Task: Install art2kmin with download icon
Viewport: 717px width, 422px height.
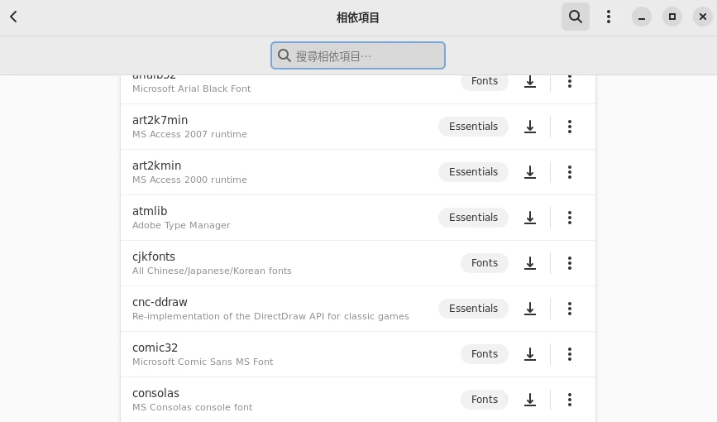Action: 530,172
